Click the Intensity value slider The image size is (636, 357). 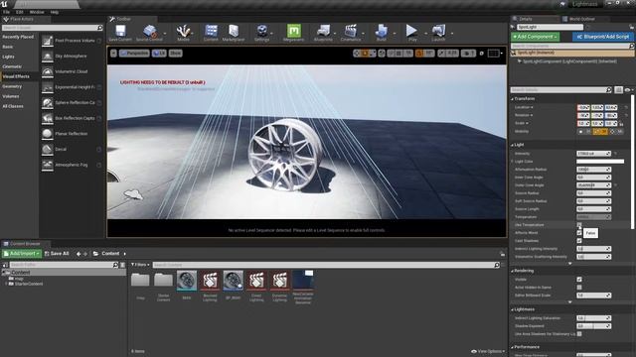[x=593, y=154]
